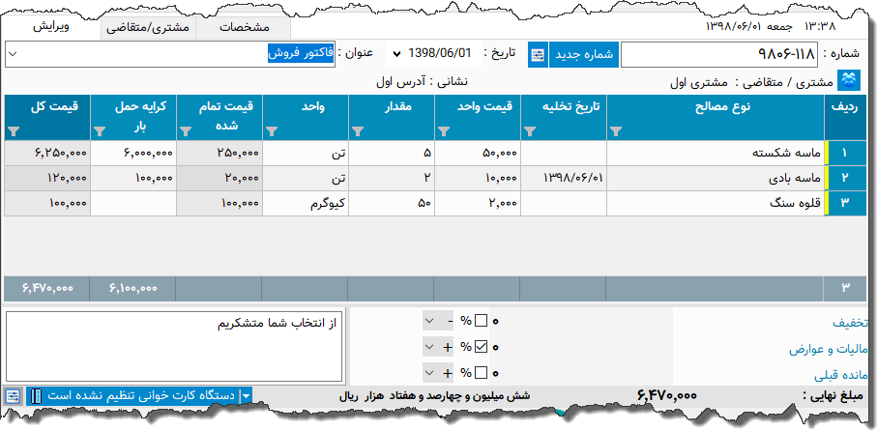Click the قلوه سنگ cell
Image resolution: width=877 pixels, height=431 pixels.
[x=716, y=204]
